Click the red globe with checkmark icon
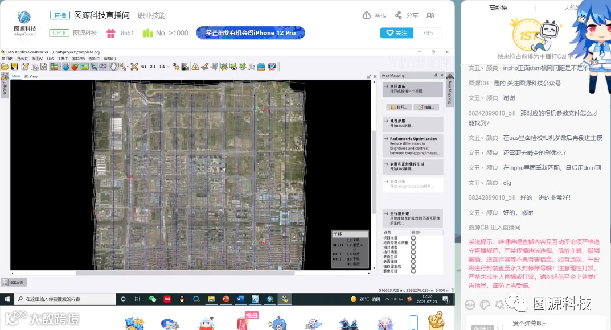The height and width of the screenshot is (330, 611). click(75, 67)
